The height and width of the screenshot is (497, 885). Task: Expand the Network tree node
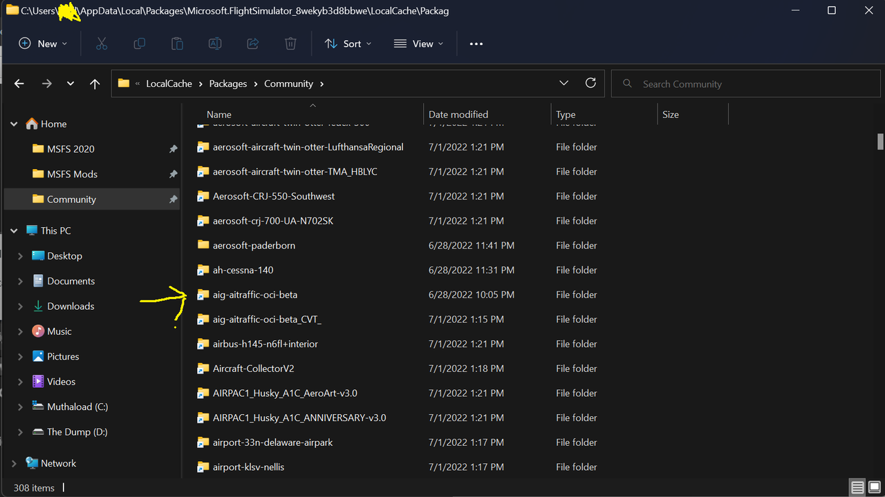(x=14, y=463)
